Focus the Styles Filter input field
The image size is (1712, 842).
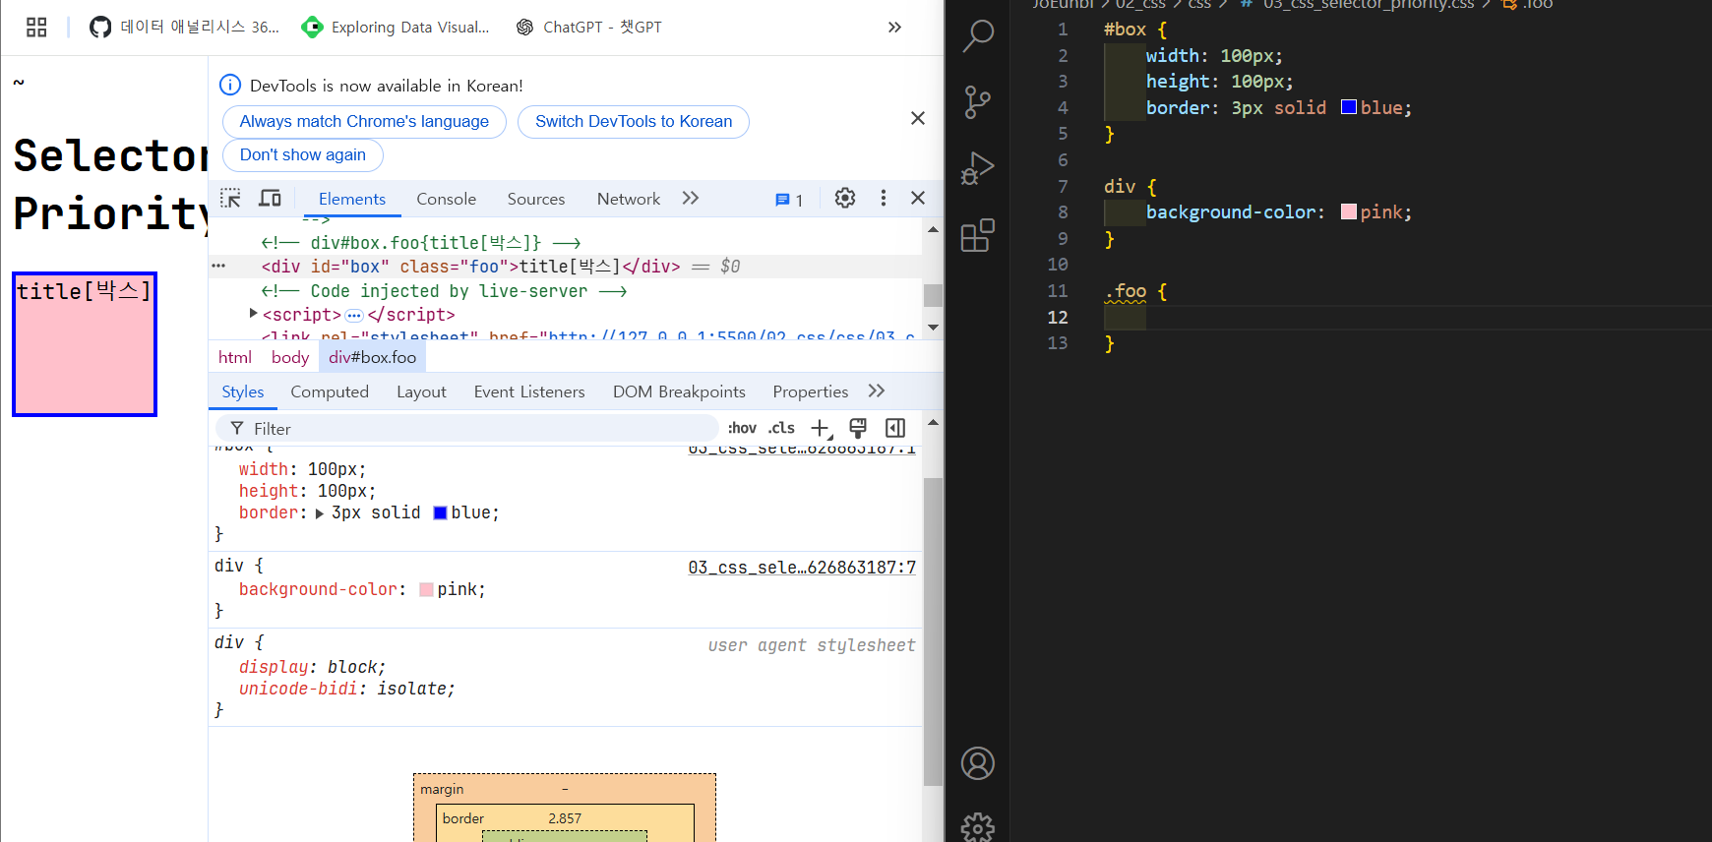(467, 429)
